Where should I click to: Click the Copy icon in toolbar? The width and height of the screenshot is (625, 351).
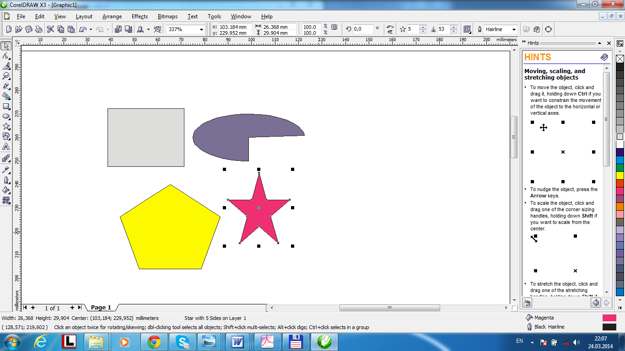61,29
